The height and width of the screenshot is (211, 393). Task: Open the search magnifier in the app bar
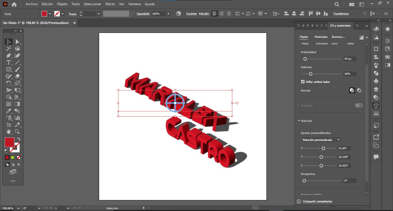click(x=337, y=4)
